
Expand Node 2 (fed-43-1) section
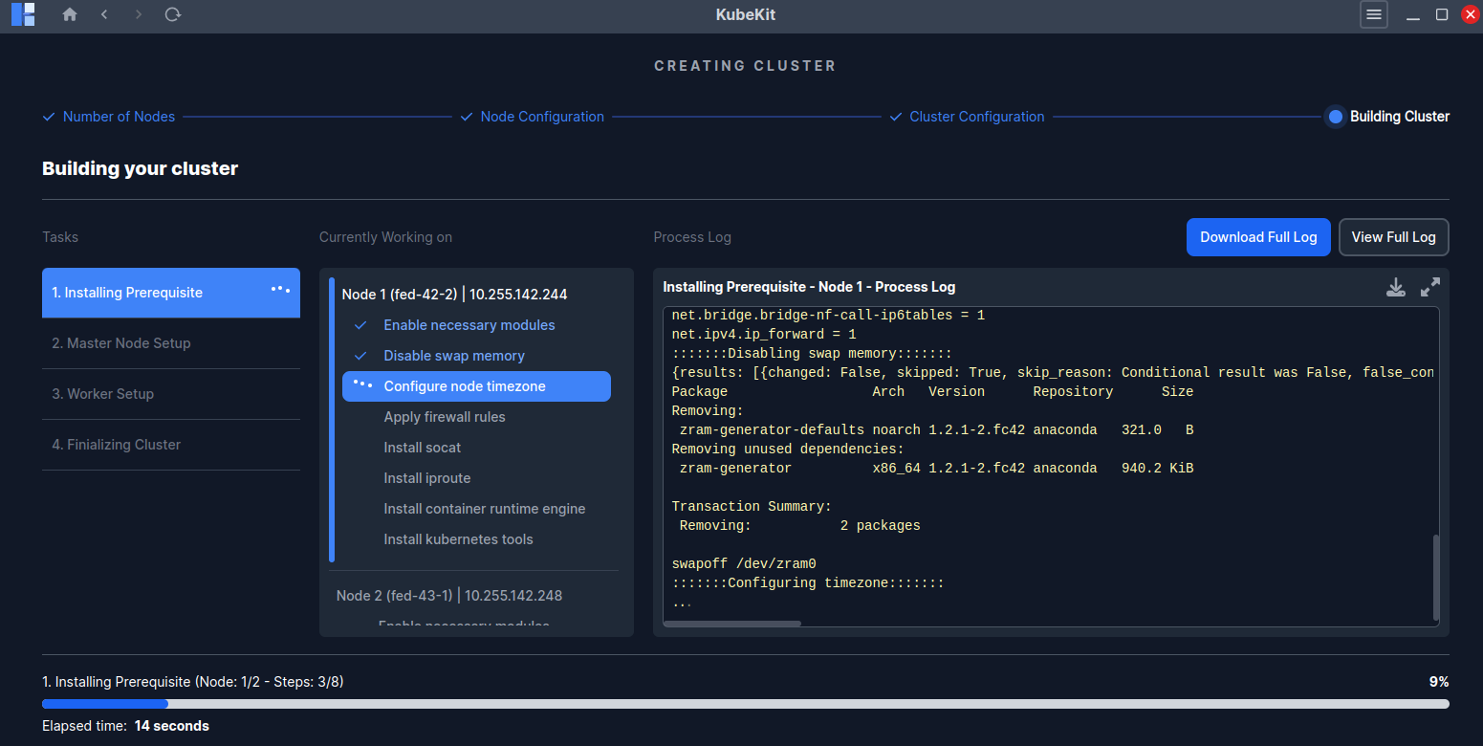[x=448, y=596]
